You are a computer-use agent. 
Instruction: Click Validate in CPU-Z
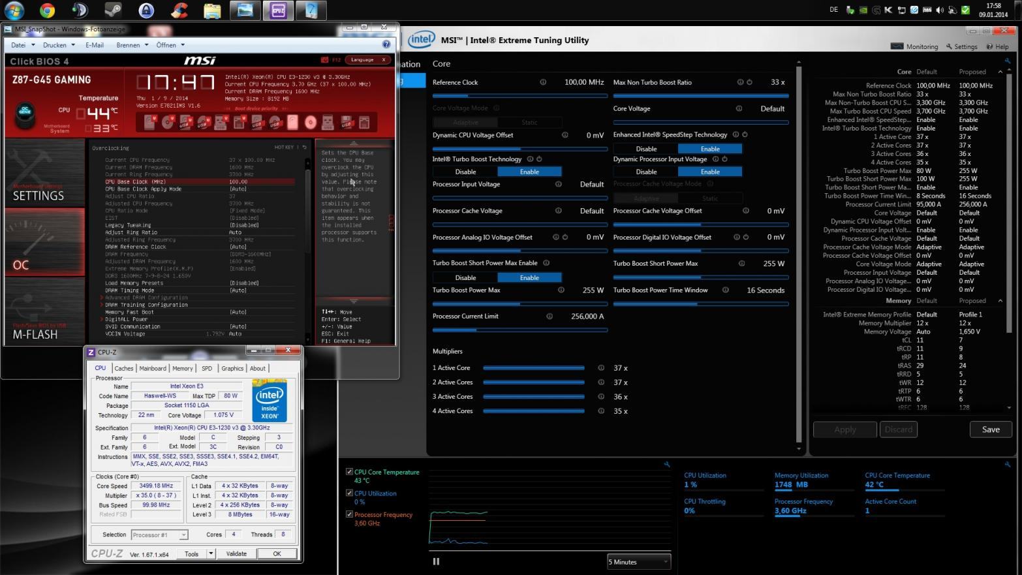236,553
